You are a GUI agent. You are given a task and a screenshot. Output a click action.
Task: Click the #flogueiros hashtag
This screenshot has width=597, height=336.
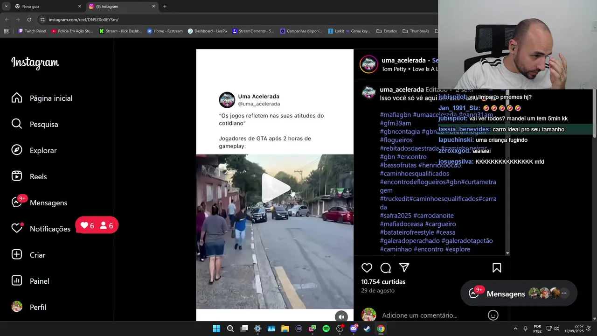click(396, 140)
